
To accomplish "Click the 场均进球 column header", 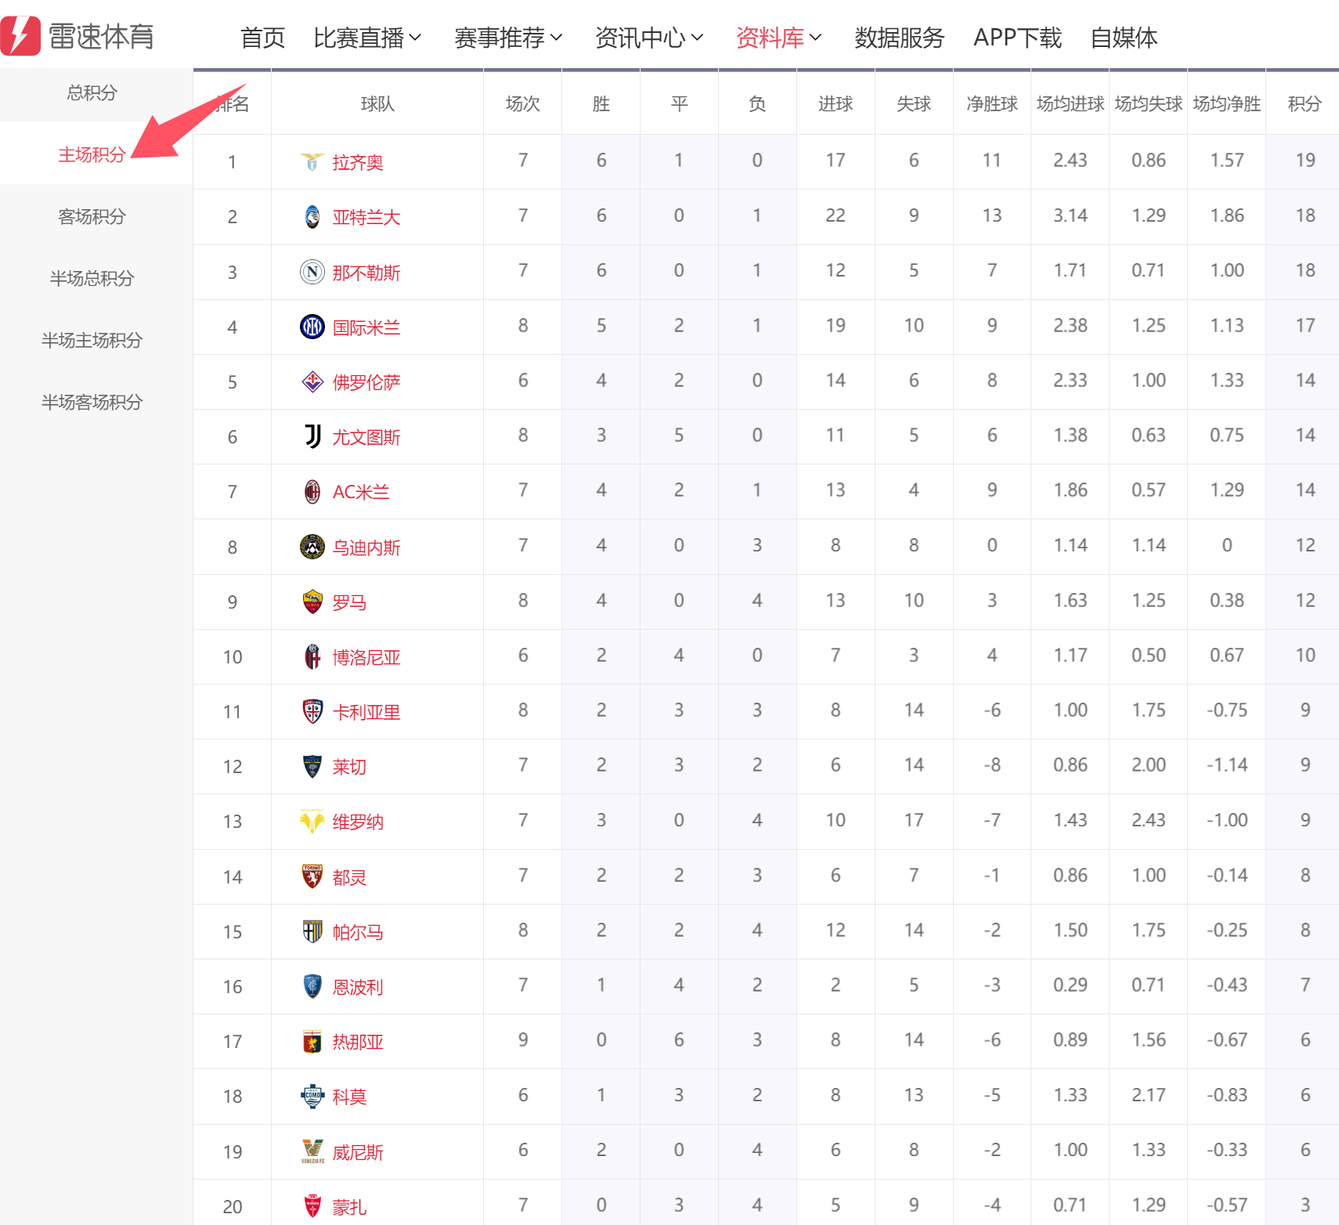I will click(1070, 103).
